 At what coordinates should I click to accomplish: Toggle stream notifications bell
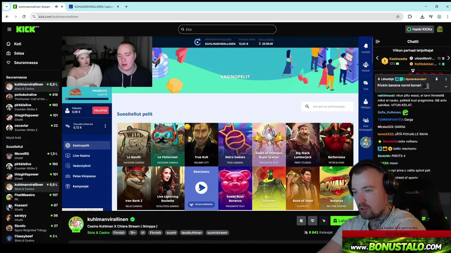(x=301, y=221)
